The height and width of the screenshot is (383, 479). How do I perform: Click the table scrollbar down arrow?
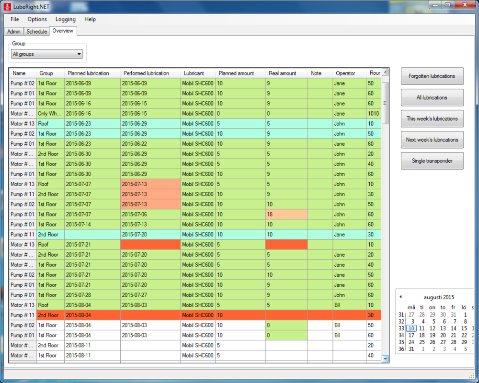click(x=385, y=358)
